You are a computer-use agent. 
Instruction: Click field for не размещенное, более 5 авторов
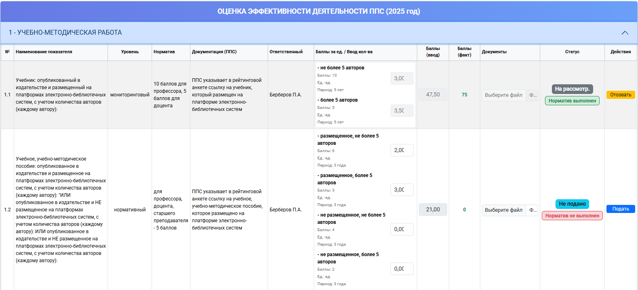(x=402, y=269)
